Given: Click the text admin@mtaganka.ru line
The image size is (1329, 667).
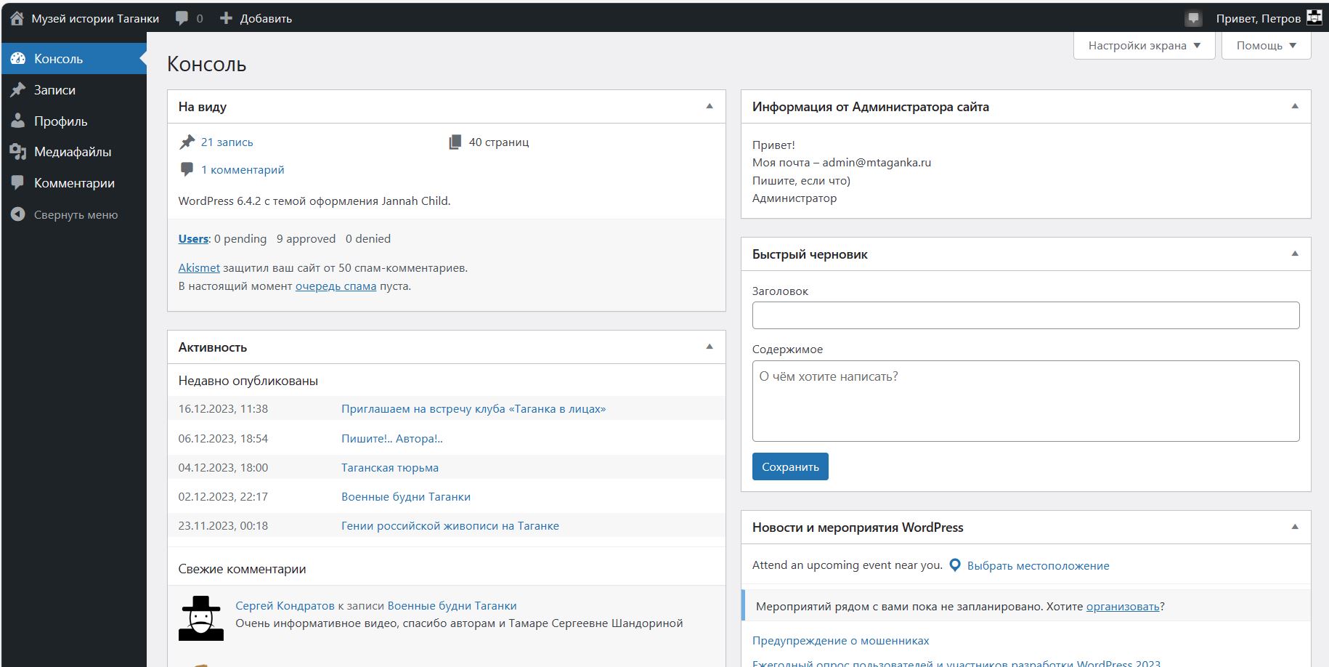Looking at the screenshot, I should point(842,162).
